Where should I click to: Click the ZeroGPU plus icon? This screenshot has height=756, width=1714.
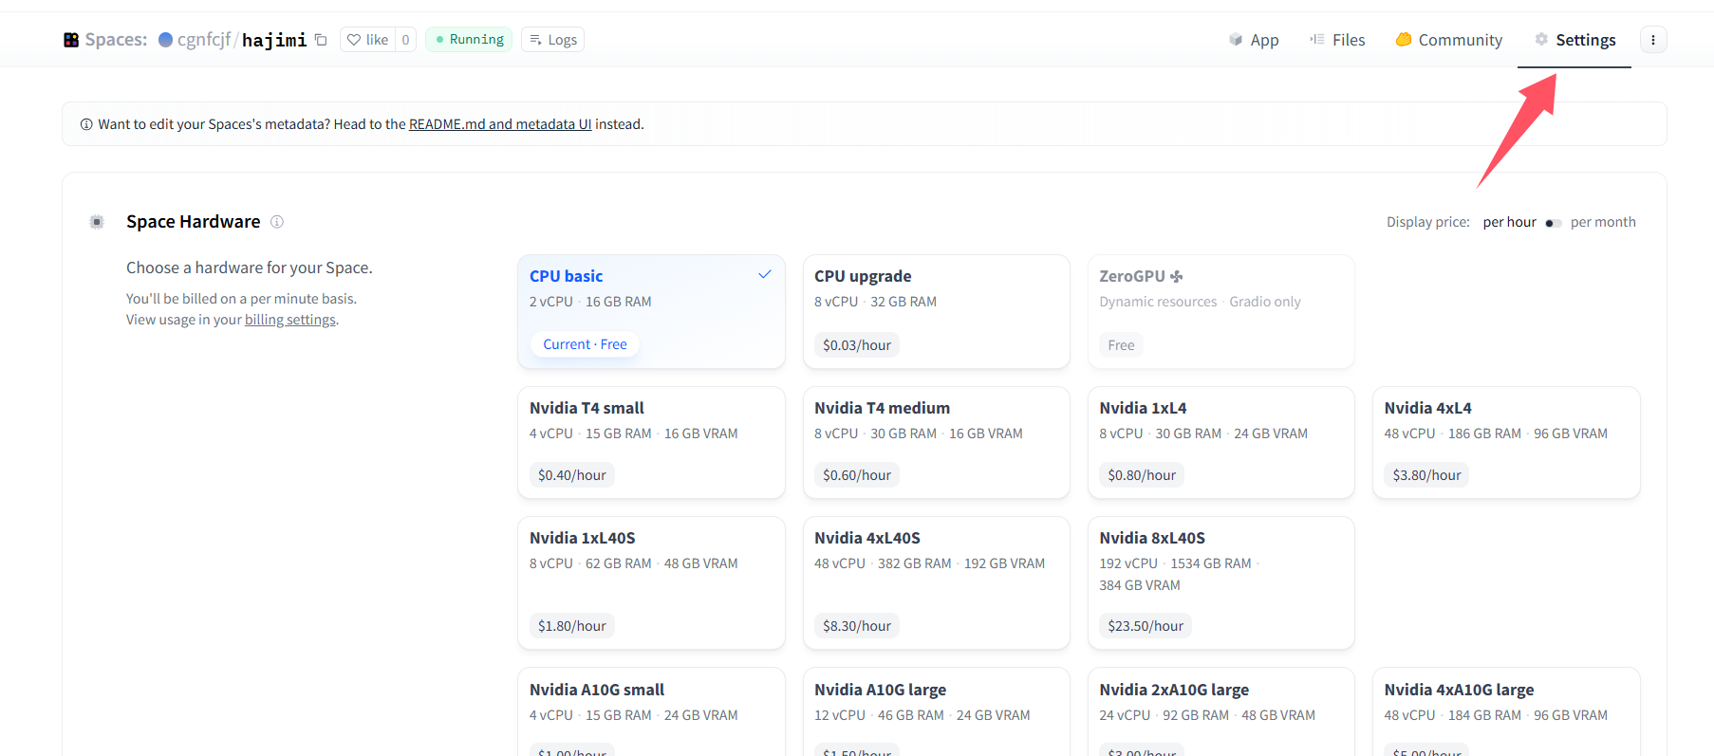tap(1177, 276)
